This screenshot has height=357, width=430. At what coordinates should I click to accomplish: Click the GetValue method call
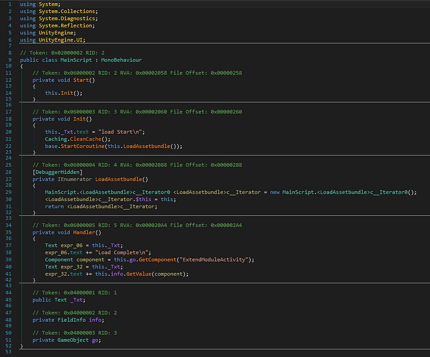(139, 274)
